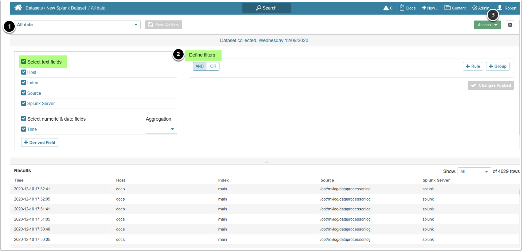
Task: Add a new filter Rule
Action: click(x=473, y=66)
